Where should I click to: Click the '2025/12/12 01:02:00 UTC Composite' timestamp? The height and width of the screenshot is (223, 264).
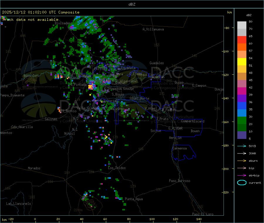(40, 12)
